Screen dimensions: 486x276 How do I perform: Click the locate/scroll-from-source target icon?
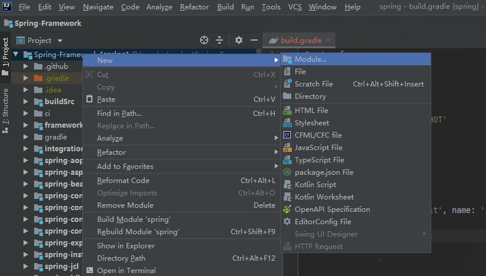coord(204,40)
